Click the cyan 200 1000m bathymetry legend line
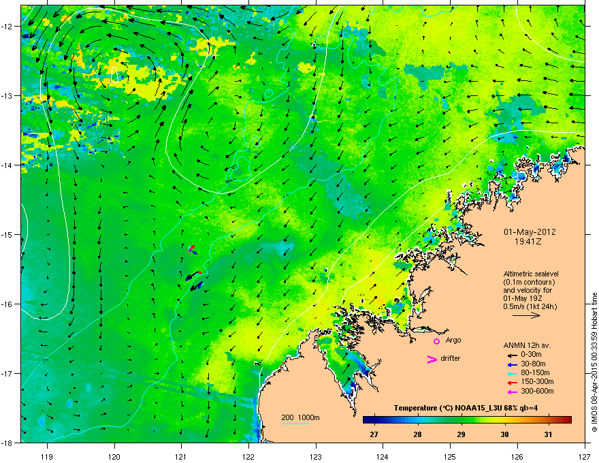599x463 pixels. (295, 424)
